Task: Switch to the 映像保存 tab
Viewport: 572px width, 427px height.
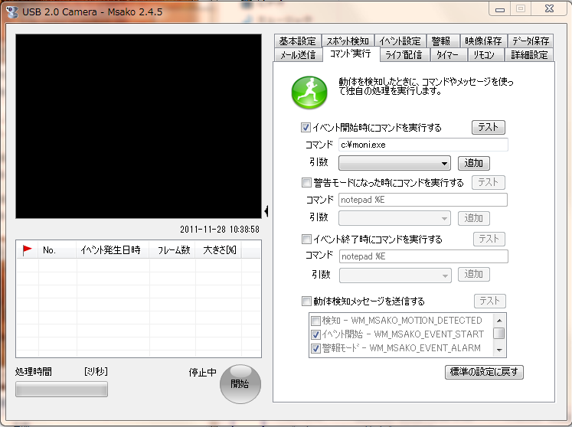Action: coord(483,41)
